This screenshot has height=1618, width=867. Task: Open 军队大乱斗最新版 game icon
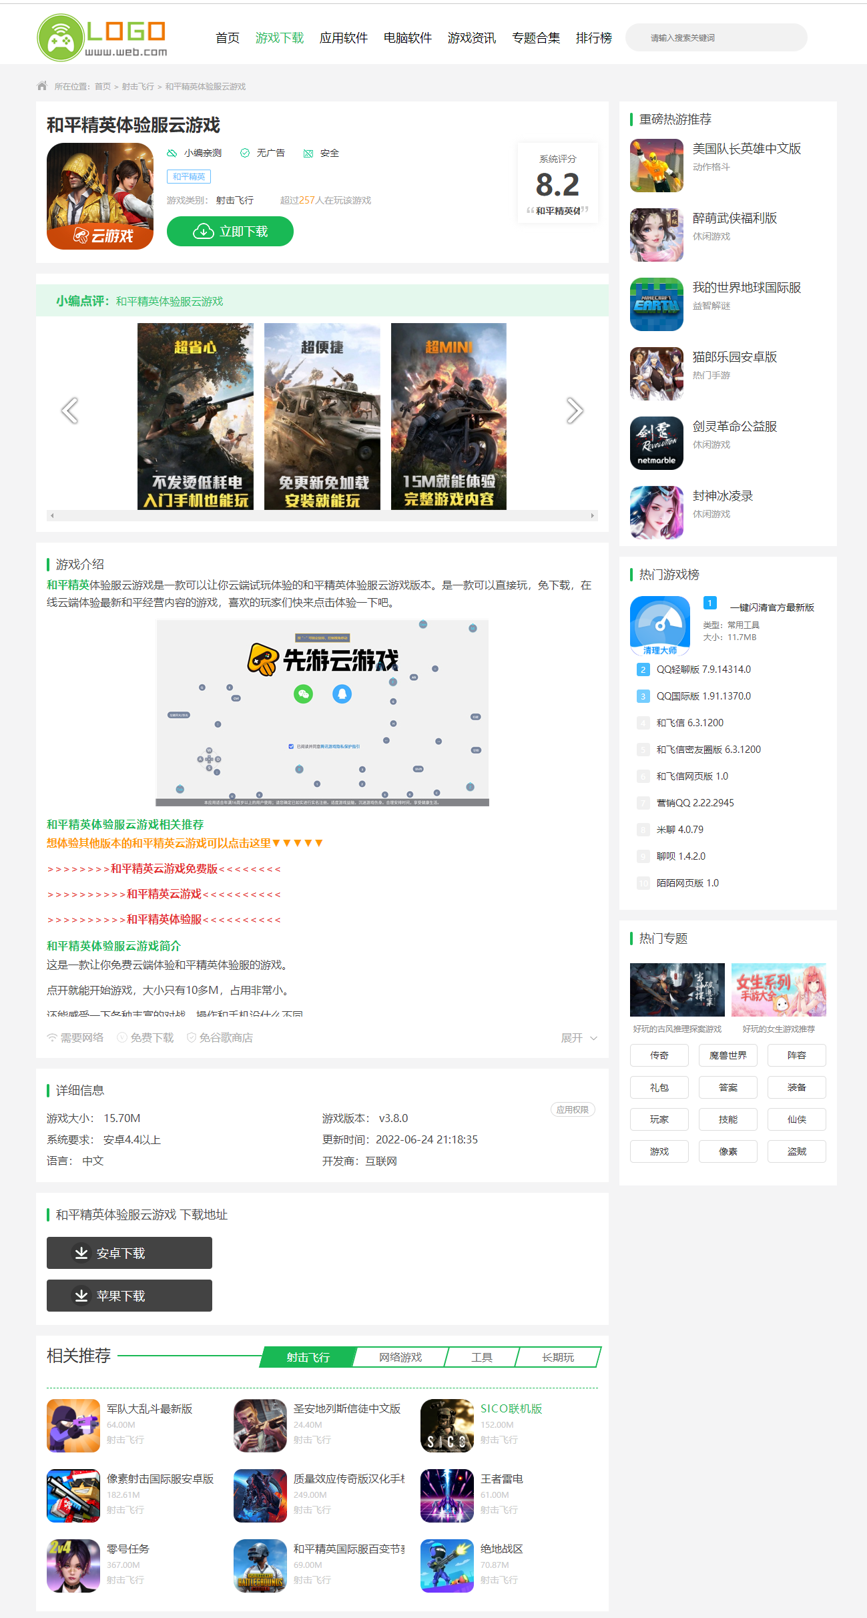click(x=73, y=1426)
